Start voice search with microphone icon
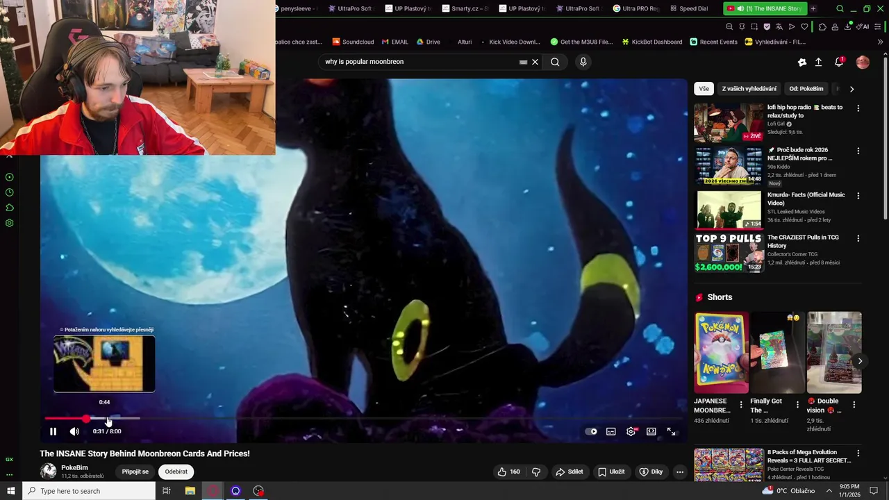 583,62
